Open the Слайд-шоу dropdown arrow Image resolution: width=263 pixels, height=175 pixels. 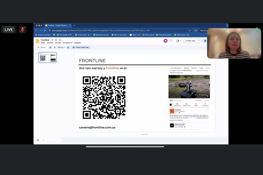click(x=199, y=41)
